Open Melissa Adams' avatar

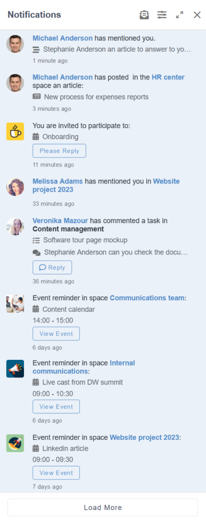click(15, 187)
